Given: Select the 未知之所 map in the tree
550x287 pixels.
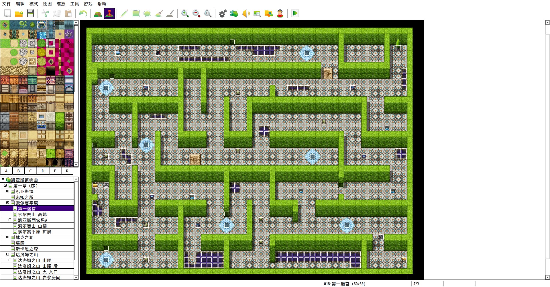Looking at the screenshot, I should coord(24,197).
